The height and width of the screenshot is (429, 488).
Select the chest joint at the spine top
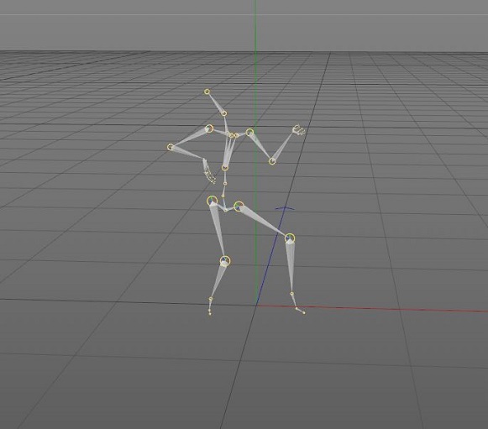[225, 168]
